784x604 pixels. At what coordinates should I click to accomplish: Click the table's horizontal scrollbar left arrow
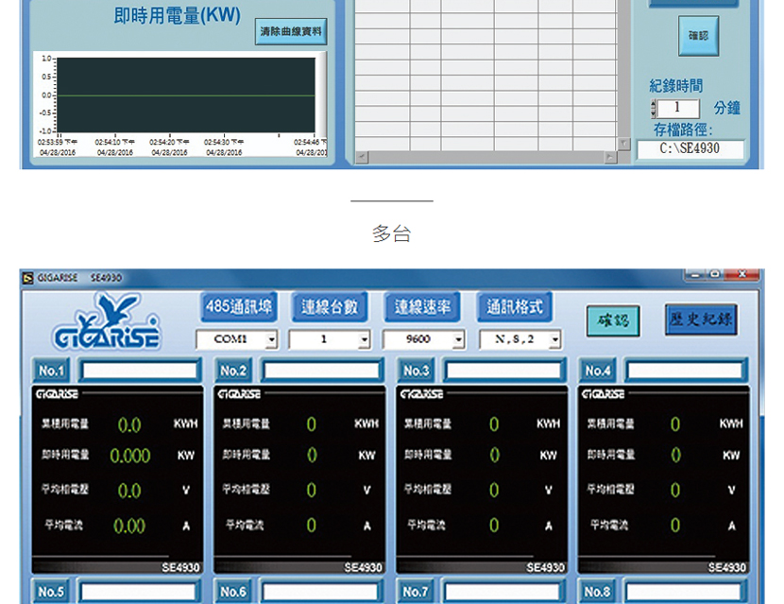tap(362, 157)
